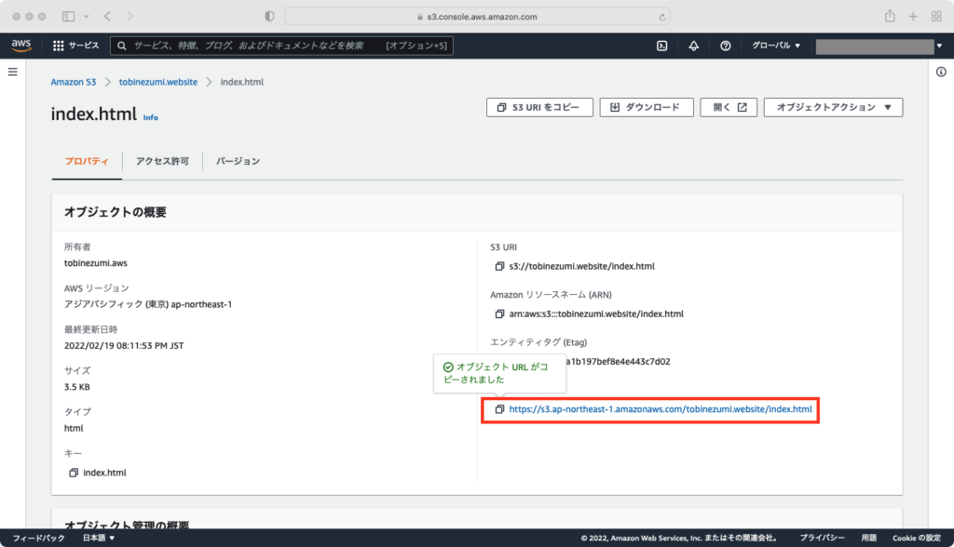Click the Info link beside index.html
Image resolution: width=954 pixels, height=547 pixels.
[x=150, y=117]
